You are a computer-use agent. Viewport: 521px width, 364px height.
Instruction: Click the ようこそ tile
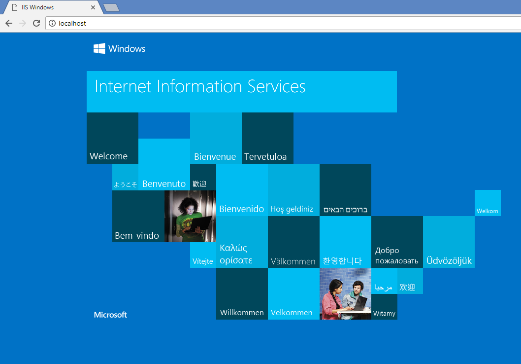coord(125,178)
